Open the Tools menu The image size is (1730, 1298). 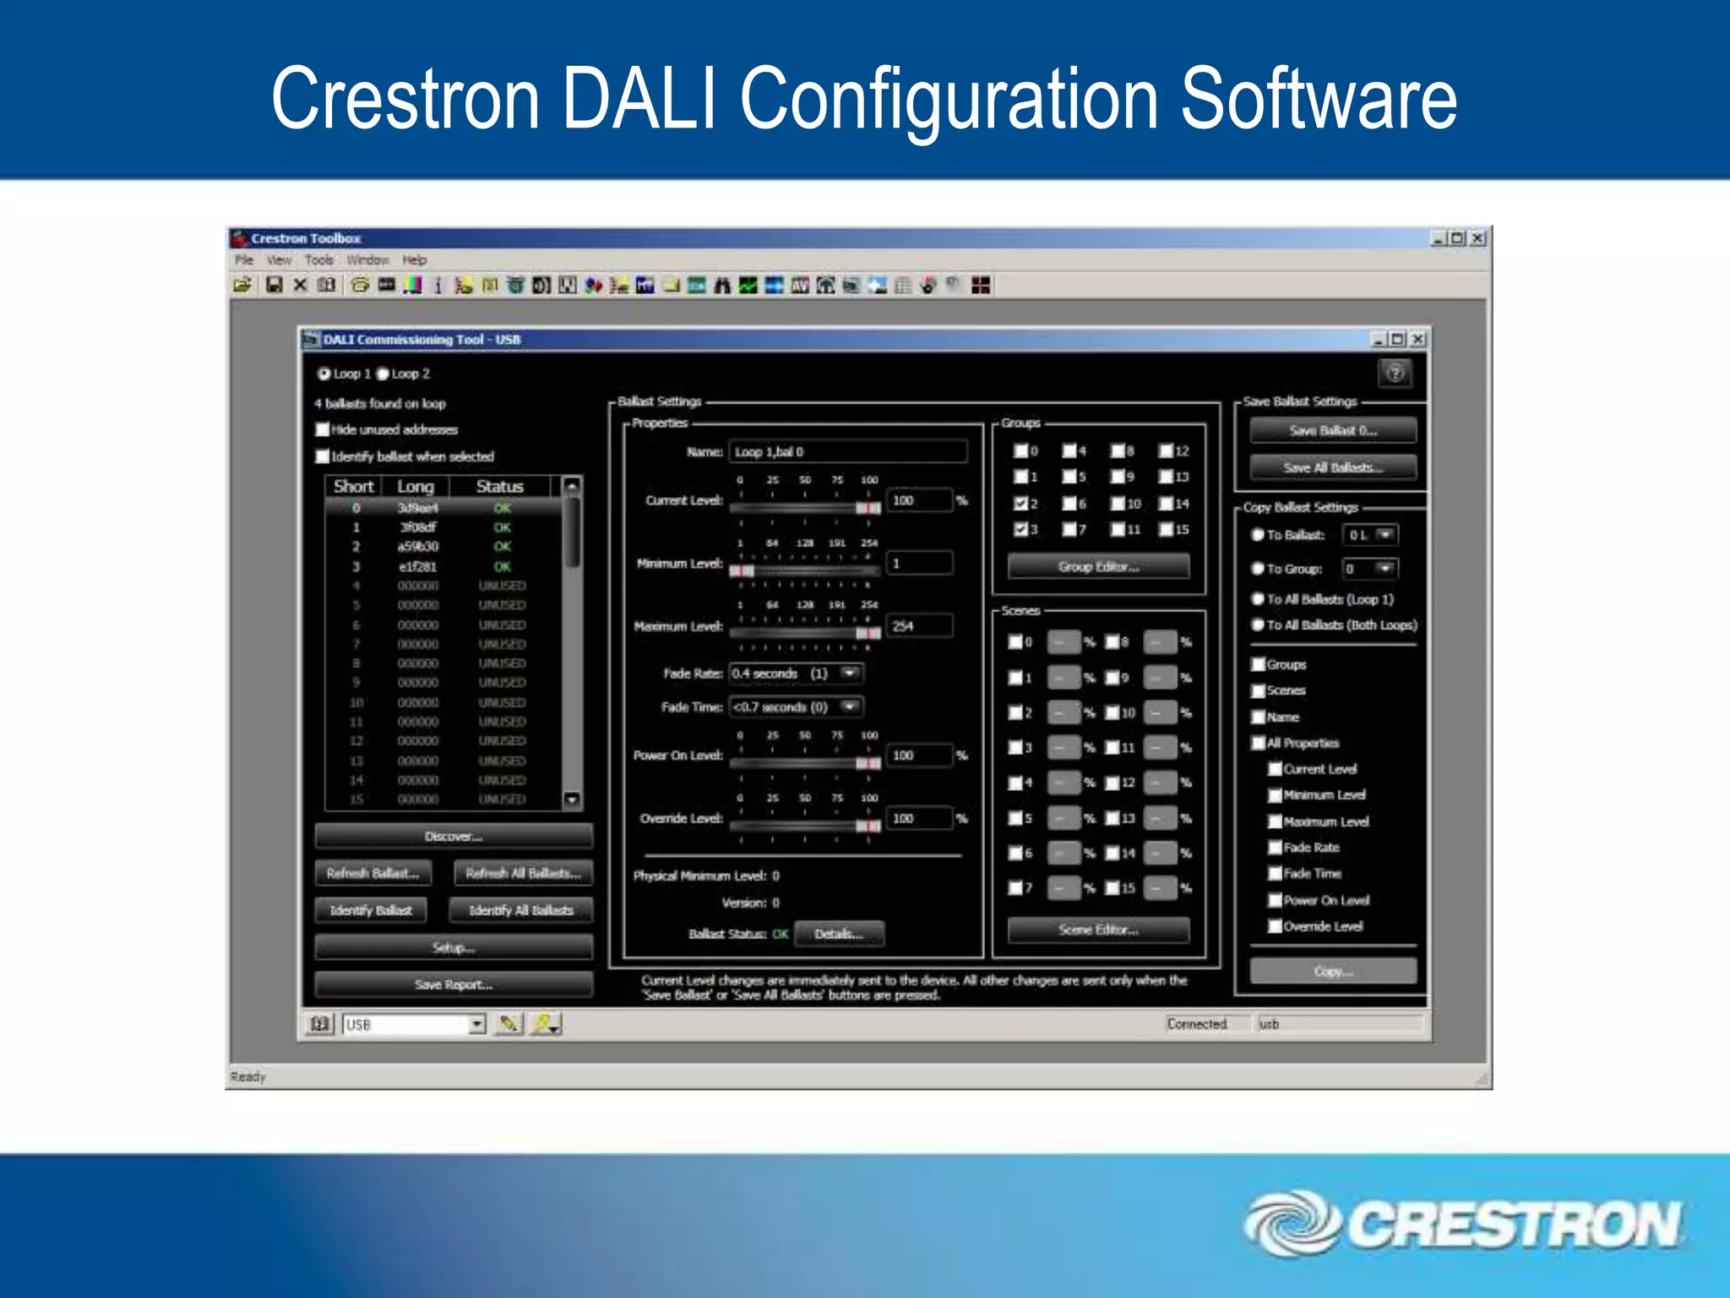click(319, 260)
